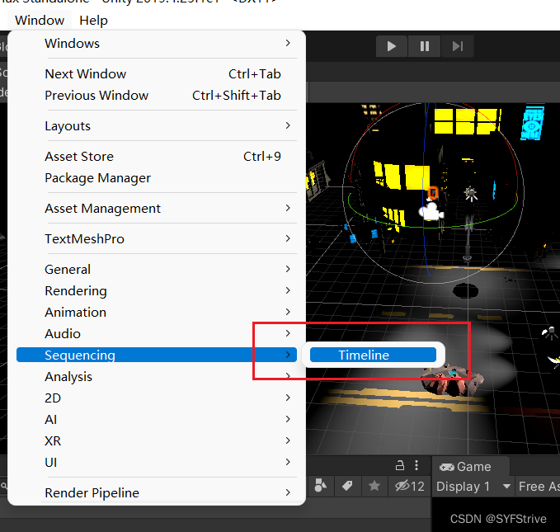Expand the Analysis submenu
Image resolution: width=560 pixels, height=532 pixels.
(x=157, y=377)
